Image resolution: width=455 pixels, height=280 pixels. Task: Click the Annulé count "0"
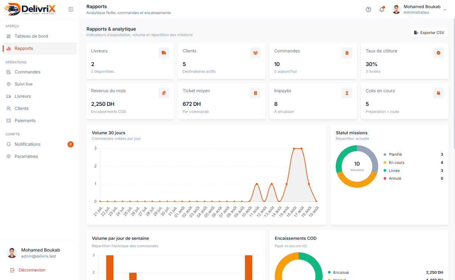[x=442, y=179]
